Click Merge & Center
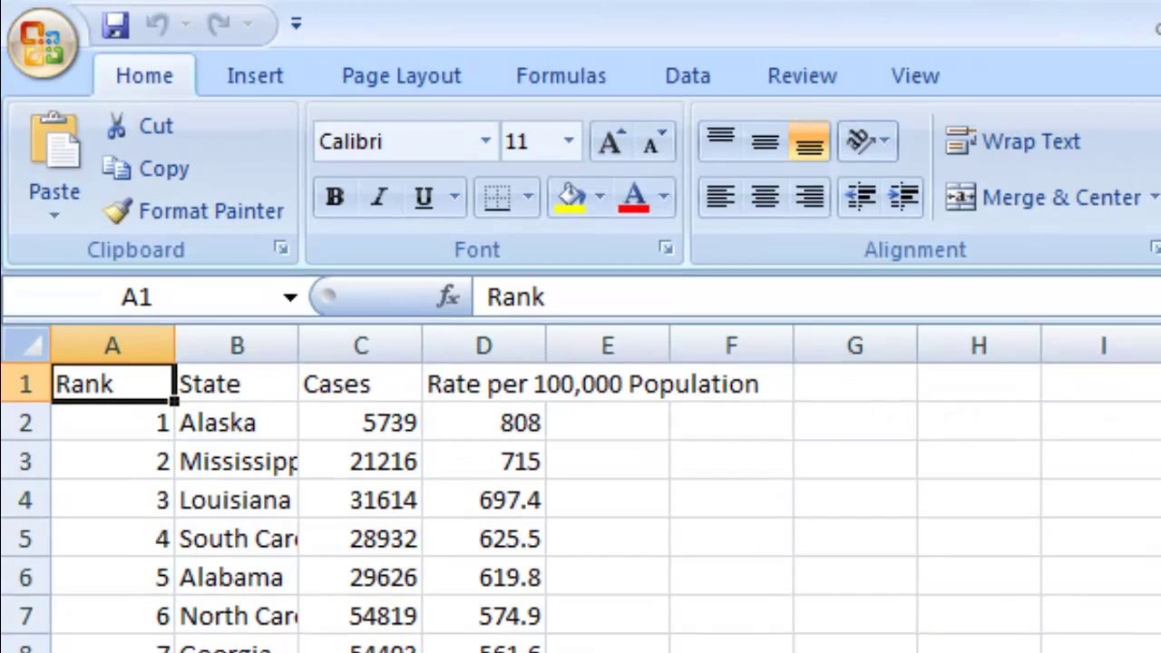Viewport: 1161px width, 653px height. (x=1042, y=197)
